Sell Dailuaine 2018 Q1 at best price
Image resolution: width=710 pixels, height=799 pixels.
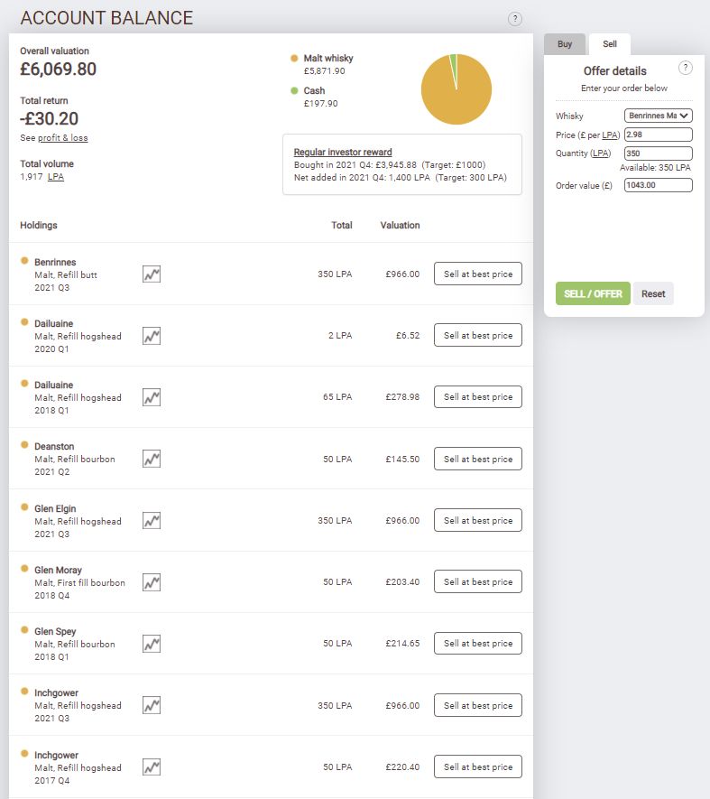point(478,397)
